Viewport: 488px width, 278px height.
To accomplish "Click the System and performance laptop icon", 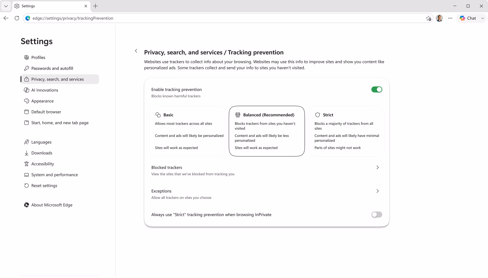I will 26,175.
